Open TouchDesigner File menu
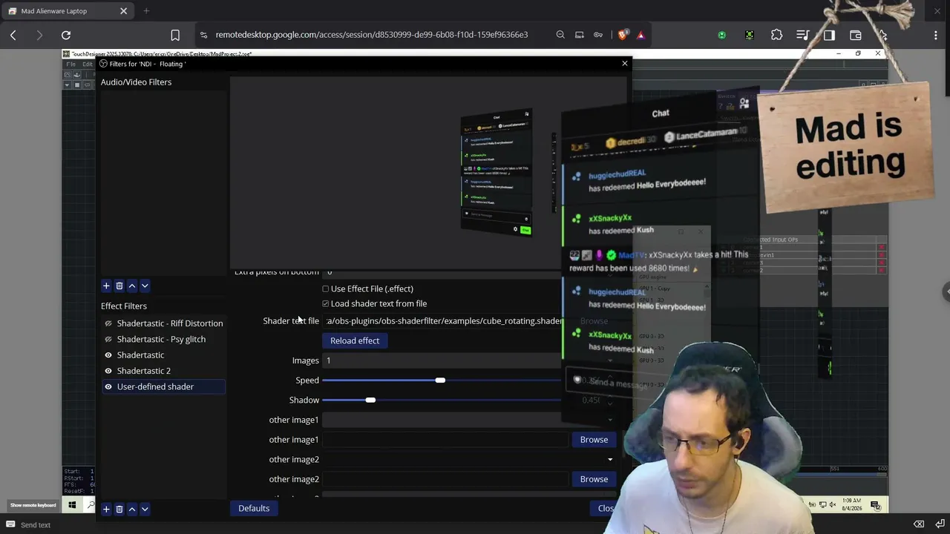This screenshot has height=534, width=950. (x=71, y=65)
